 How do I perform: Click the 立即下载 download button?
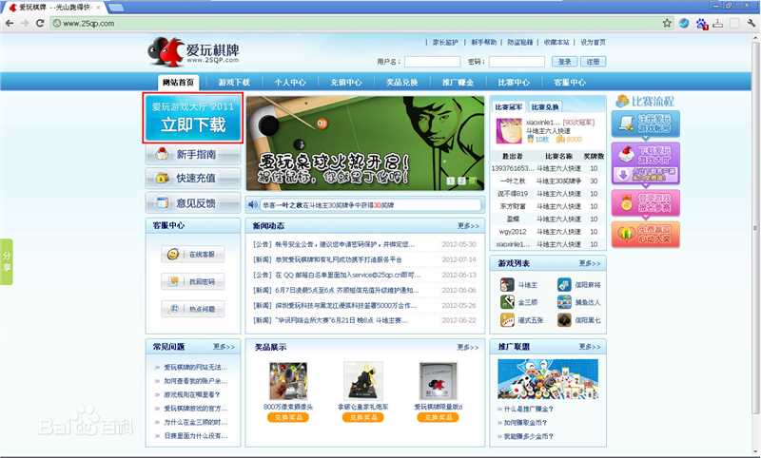click(x=193, y=119)
